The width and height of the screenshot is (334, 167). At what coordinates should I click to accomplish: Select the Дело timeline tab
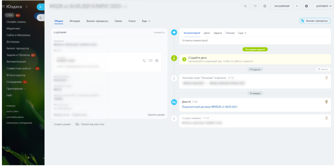(x=207, y=33)
